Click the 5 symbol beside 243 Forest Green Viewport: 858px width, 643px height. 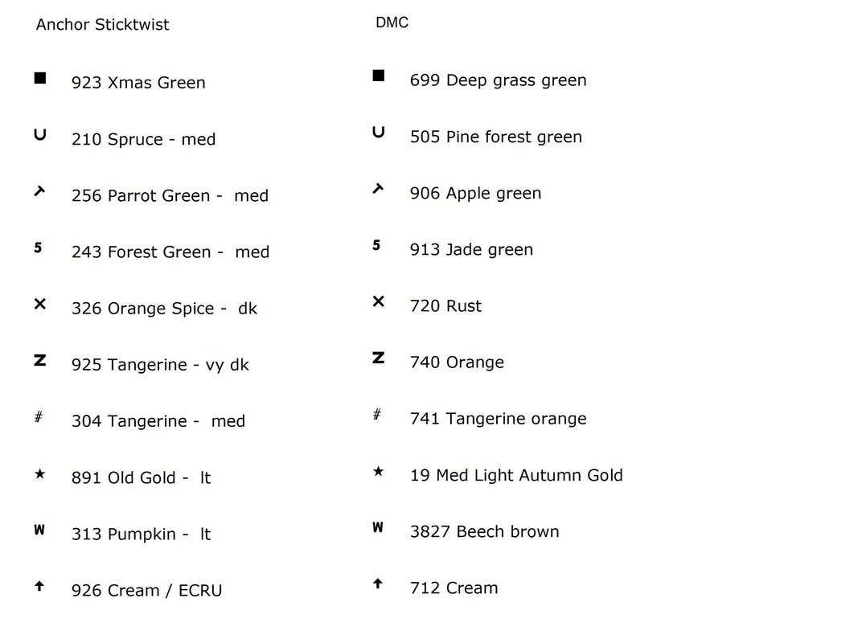point(38,248)
